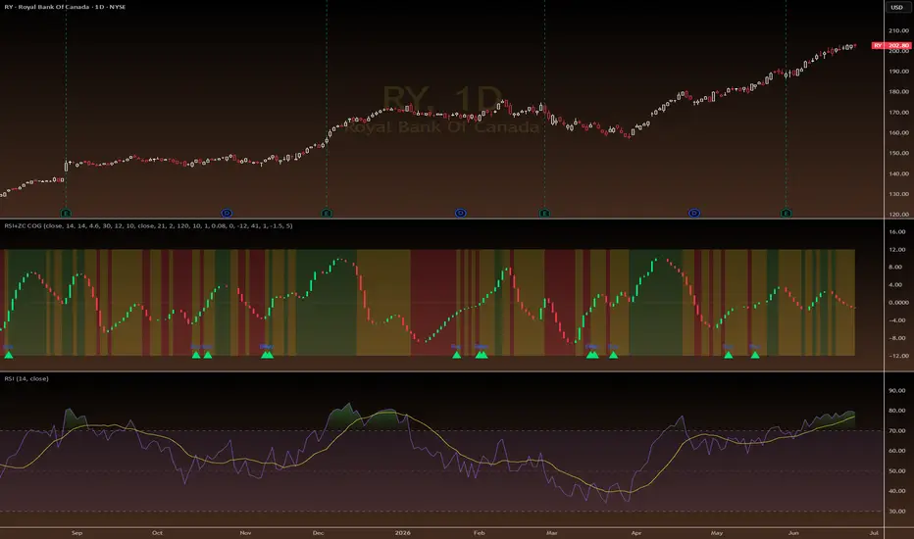Viewport: 914px width, 539px height.
Task: Click the 160.00 price scale label
Action: (898, 132)
